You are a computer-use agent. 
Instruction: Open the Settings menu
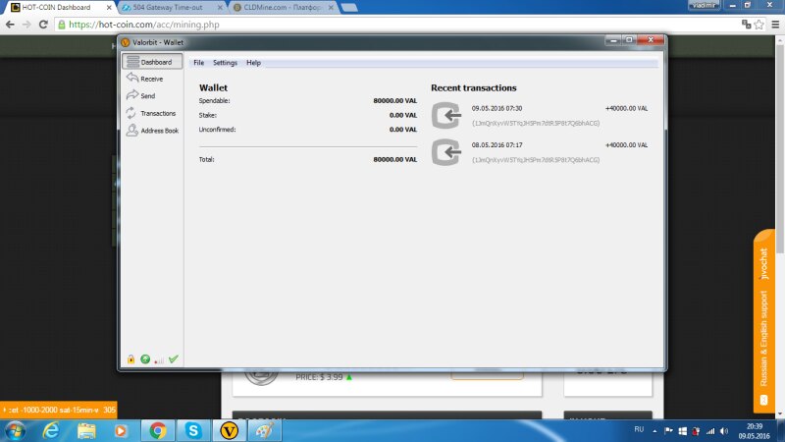click(225, 63)
